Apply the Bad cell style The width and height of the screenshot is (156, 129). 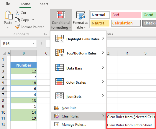click(126, 15)
